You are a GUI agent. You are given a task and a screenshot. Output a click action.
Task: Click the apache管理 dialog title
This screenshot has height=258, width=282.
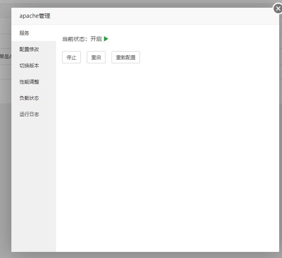(x=35, y=16)
